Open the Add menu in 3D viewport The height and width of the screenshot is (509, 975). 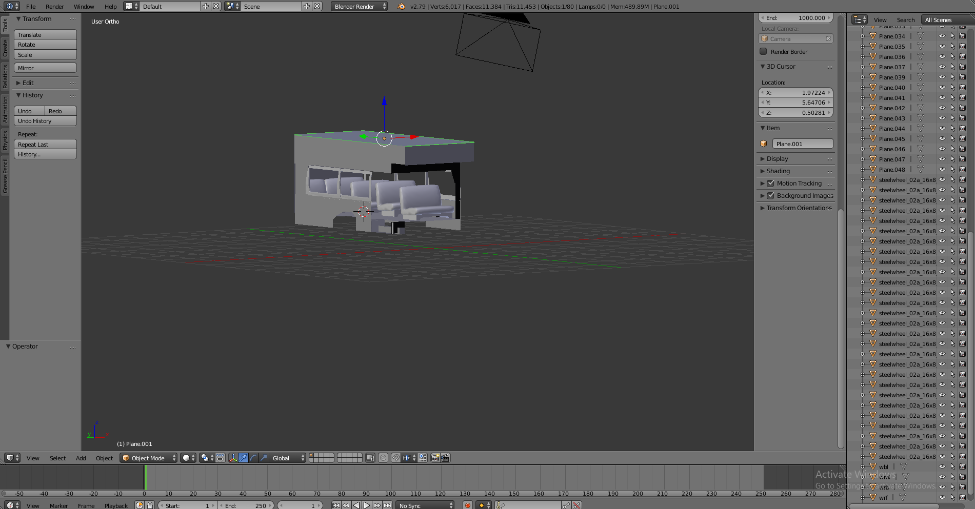(81, 458)
